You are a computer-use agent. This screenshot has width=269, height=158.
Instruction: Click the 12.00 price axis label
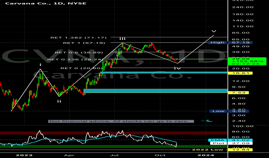point(241,81)
